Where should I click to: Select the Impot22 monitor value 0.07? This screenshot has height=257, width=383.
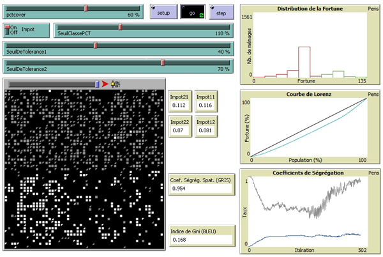pos(179,130)
